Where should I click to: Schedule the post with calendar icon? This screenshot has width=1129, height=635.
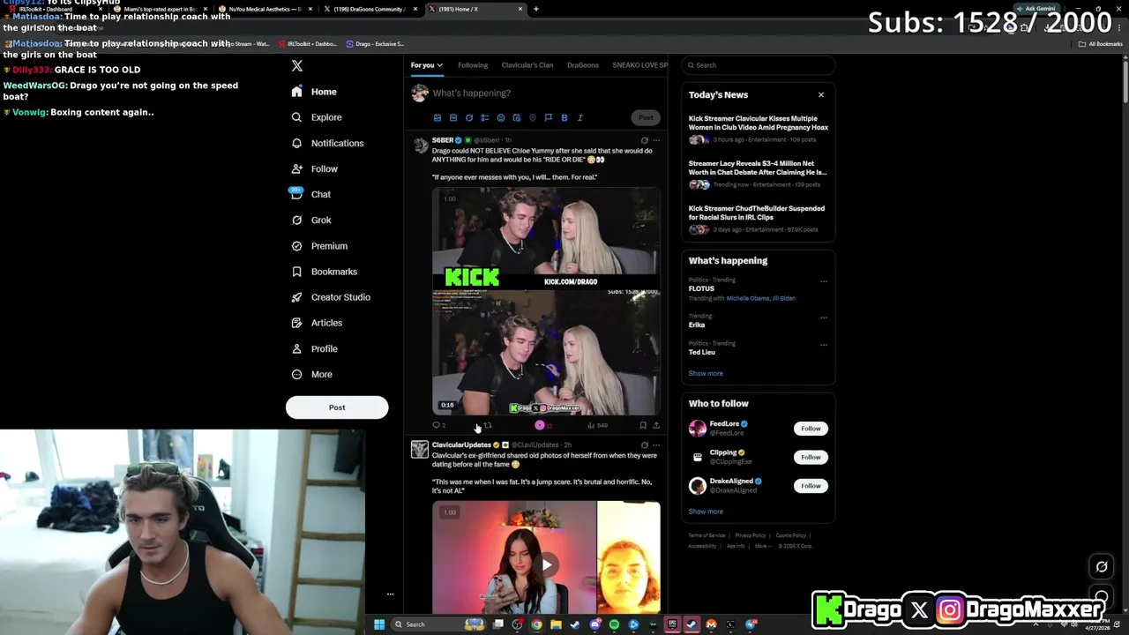(x=517, y=117)
